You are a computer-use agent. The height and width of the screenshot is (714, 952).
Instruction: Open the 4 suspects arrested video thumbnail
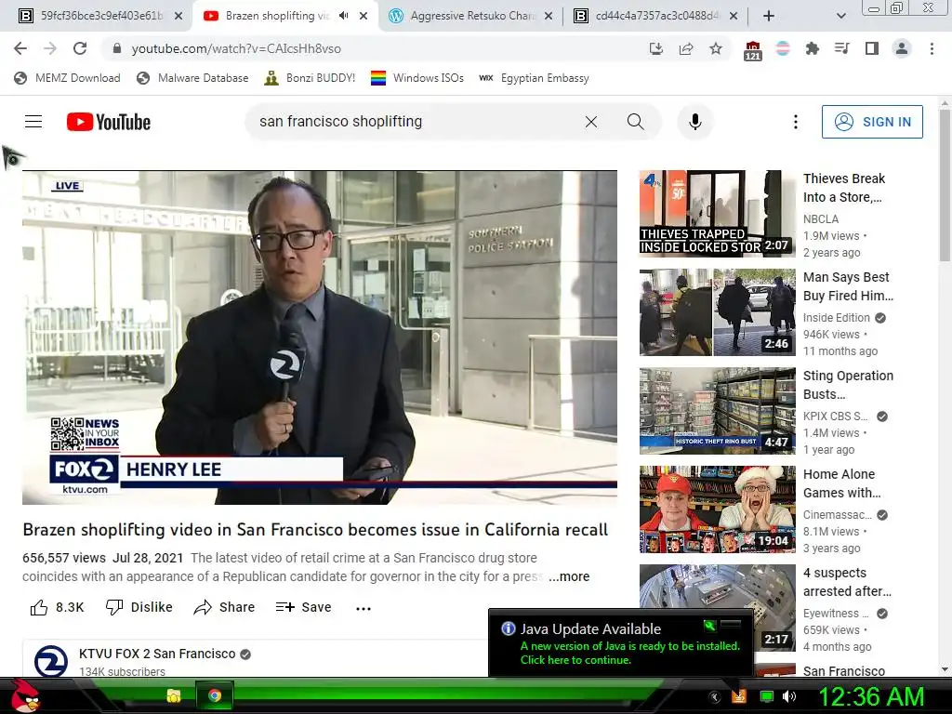[x=717, y=608]
